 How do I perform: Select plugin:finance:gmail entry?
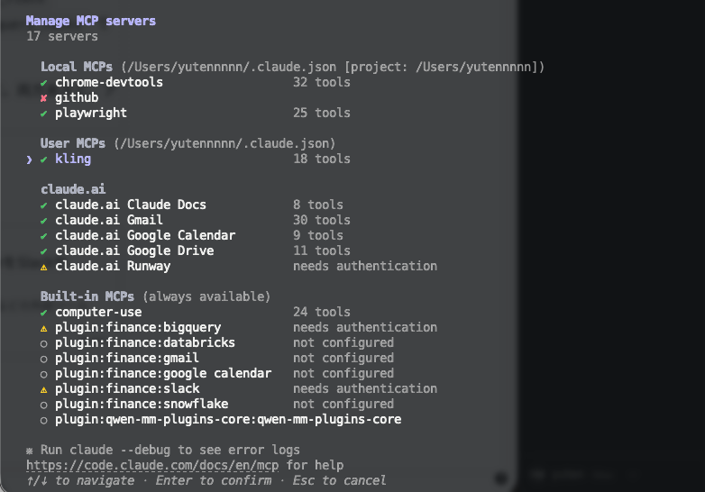point(216,358)
